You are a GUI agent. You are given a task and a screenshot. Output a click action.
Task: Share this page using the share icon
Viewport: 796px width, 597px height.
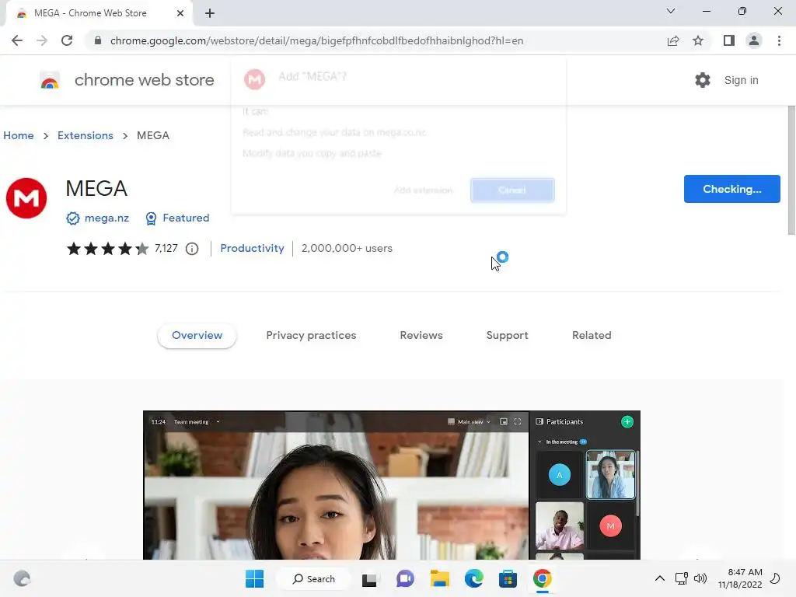(x=673, y=40)
